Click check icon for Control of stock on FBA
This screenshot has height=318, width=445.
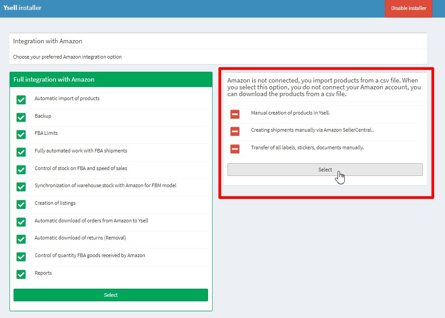pos(21,170)
